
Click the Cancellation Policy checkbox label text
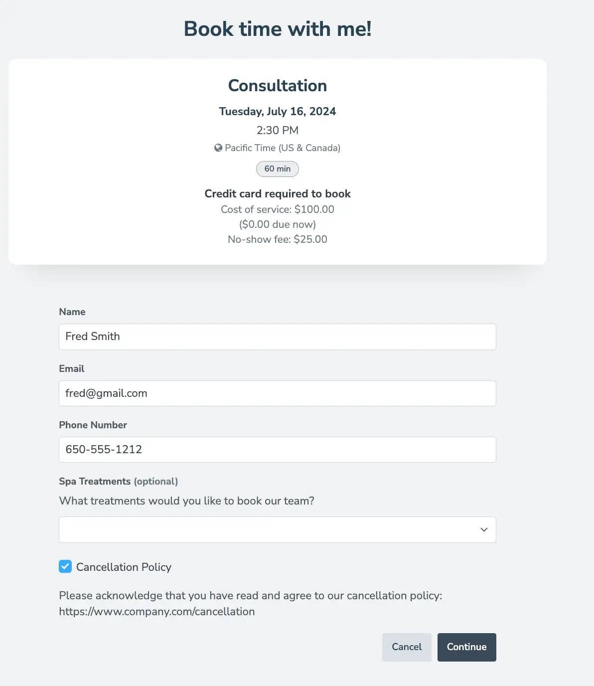124,567
